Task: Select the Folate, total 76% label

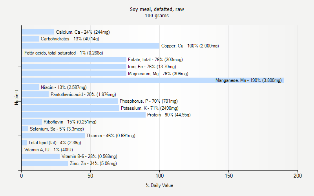Action: tap(155, 60)
